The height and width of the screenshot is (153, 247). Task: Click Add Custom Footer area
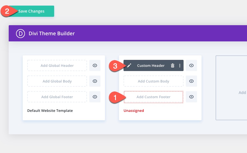point(154,97)
